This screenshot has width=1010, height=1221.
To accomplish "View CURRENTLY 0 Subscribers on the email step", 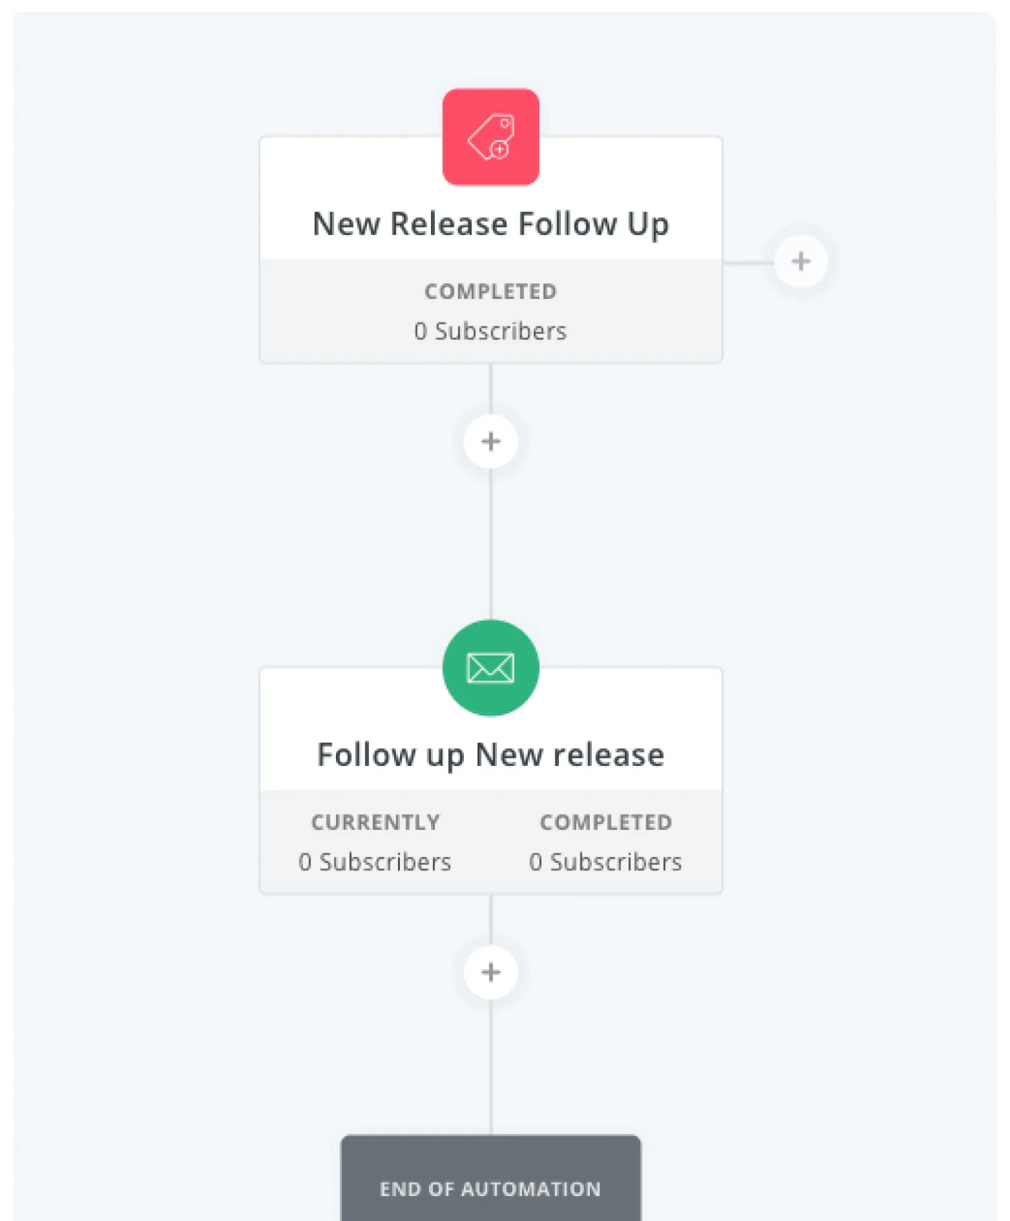I will click(375, 862).
